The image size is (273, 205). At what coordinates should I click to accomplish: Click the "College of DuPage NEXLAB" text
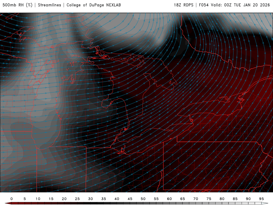click(94, 5)
